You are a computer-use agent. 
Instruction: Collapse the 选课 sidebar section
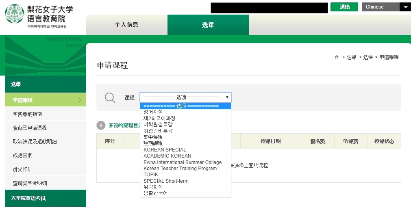46,84
